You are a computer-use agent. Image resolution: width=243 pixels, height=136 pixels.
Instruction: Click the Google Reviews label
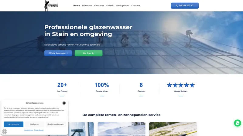coord(181,91)
